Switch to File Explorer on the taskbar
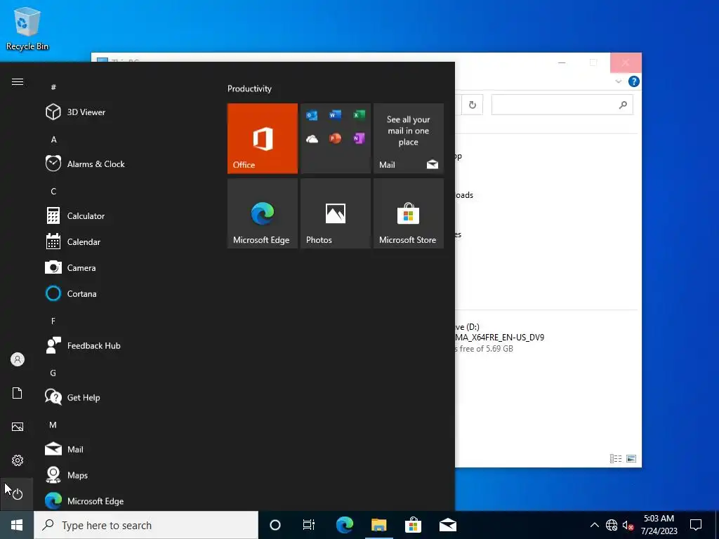The width and height of the screenshot is (719, 539). [378, 525]
